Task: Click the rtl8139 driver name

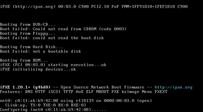Action: point(85,101)
